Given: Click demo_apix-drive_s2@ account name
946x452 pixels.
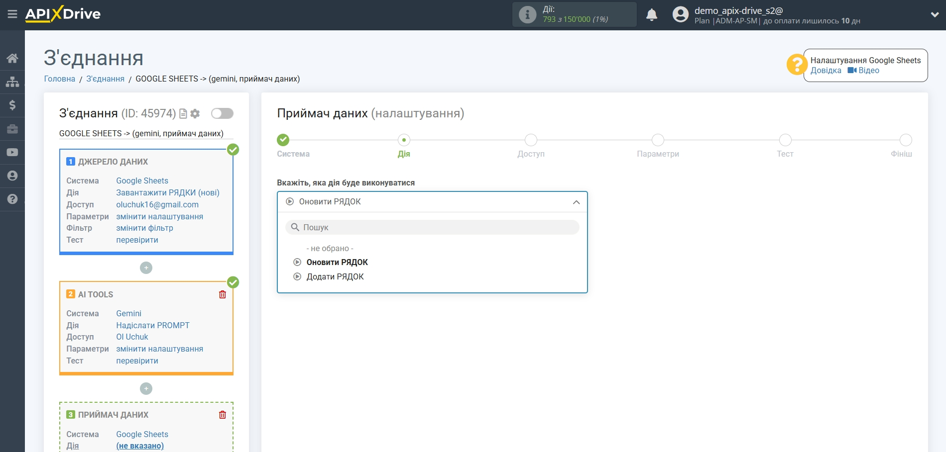Looking at the screenshot, I should [738, 10].
